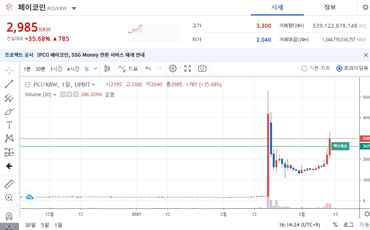This screenshot has height=230, width=370.
Task: Click the cloud icon on the chart
Action: (x=30, y=197)
